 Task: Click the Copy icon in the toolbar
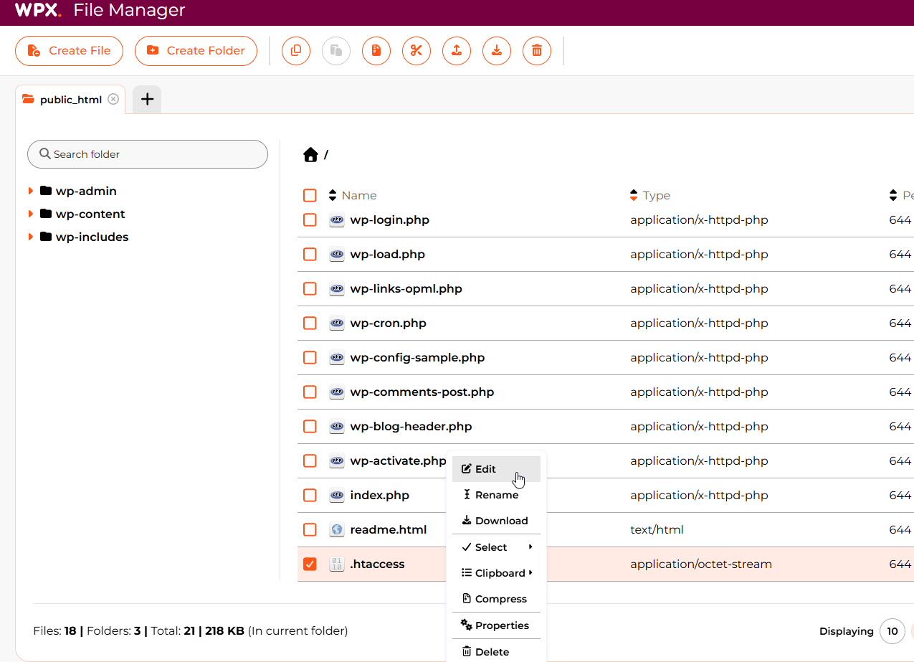(x=296, y=51)
